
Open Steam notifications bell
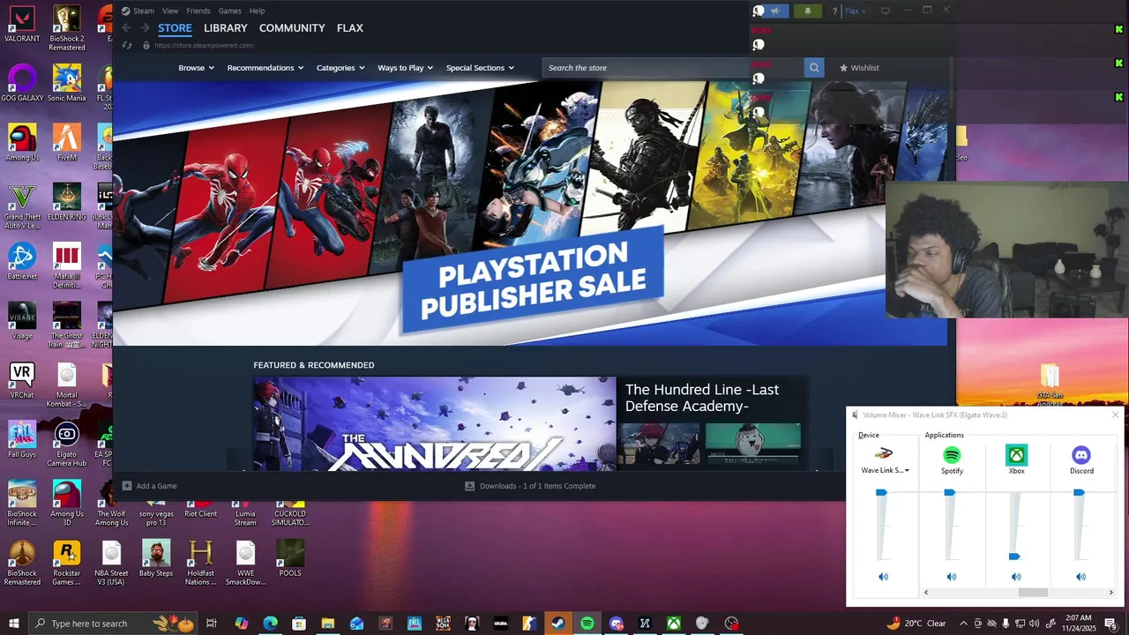pyautogui.click(x=808, y=11)
